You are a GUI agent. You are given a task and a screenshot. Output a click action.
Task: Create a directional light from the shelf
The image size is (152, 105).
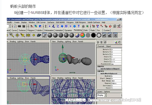tap(12, 35)
